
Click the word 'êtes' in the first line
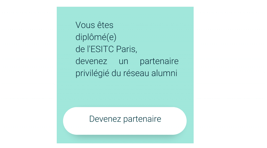(105, 25)
